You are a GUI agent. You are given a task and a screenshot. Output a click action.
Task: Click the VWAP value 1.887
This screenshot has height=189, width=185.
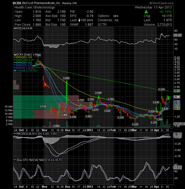89,25
